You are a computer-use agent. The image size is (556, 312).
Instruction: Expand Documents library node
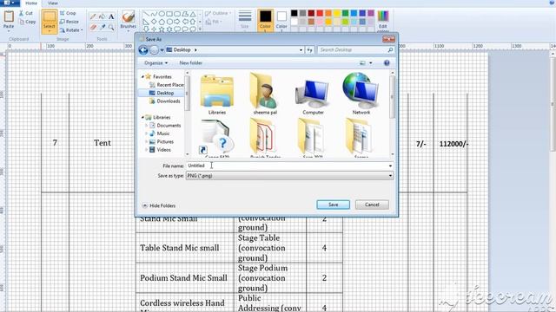pos(146,126)
